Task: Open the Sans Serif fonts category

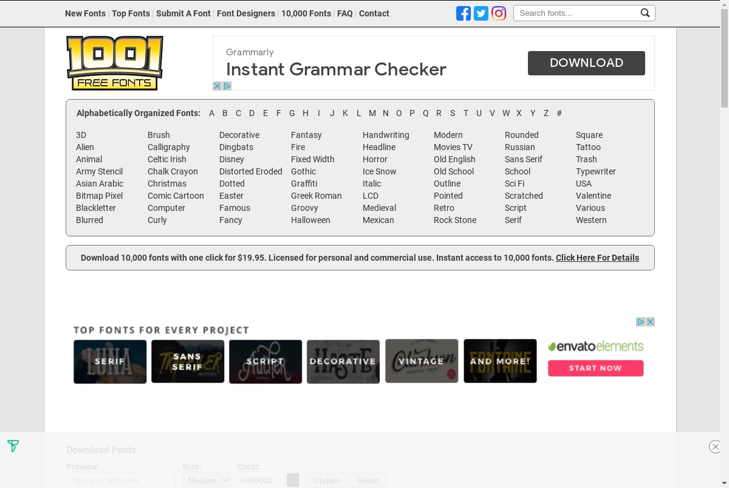Action: click(524, 159)
